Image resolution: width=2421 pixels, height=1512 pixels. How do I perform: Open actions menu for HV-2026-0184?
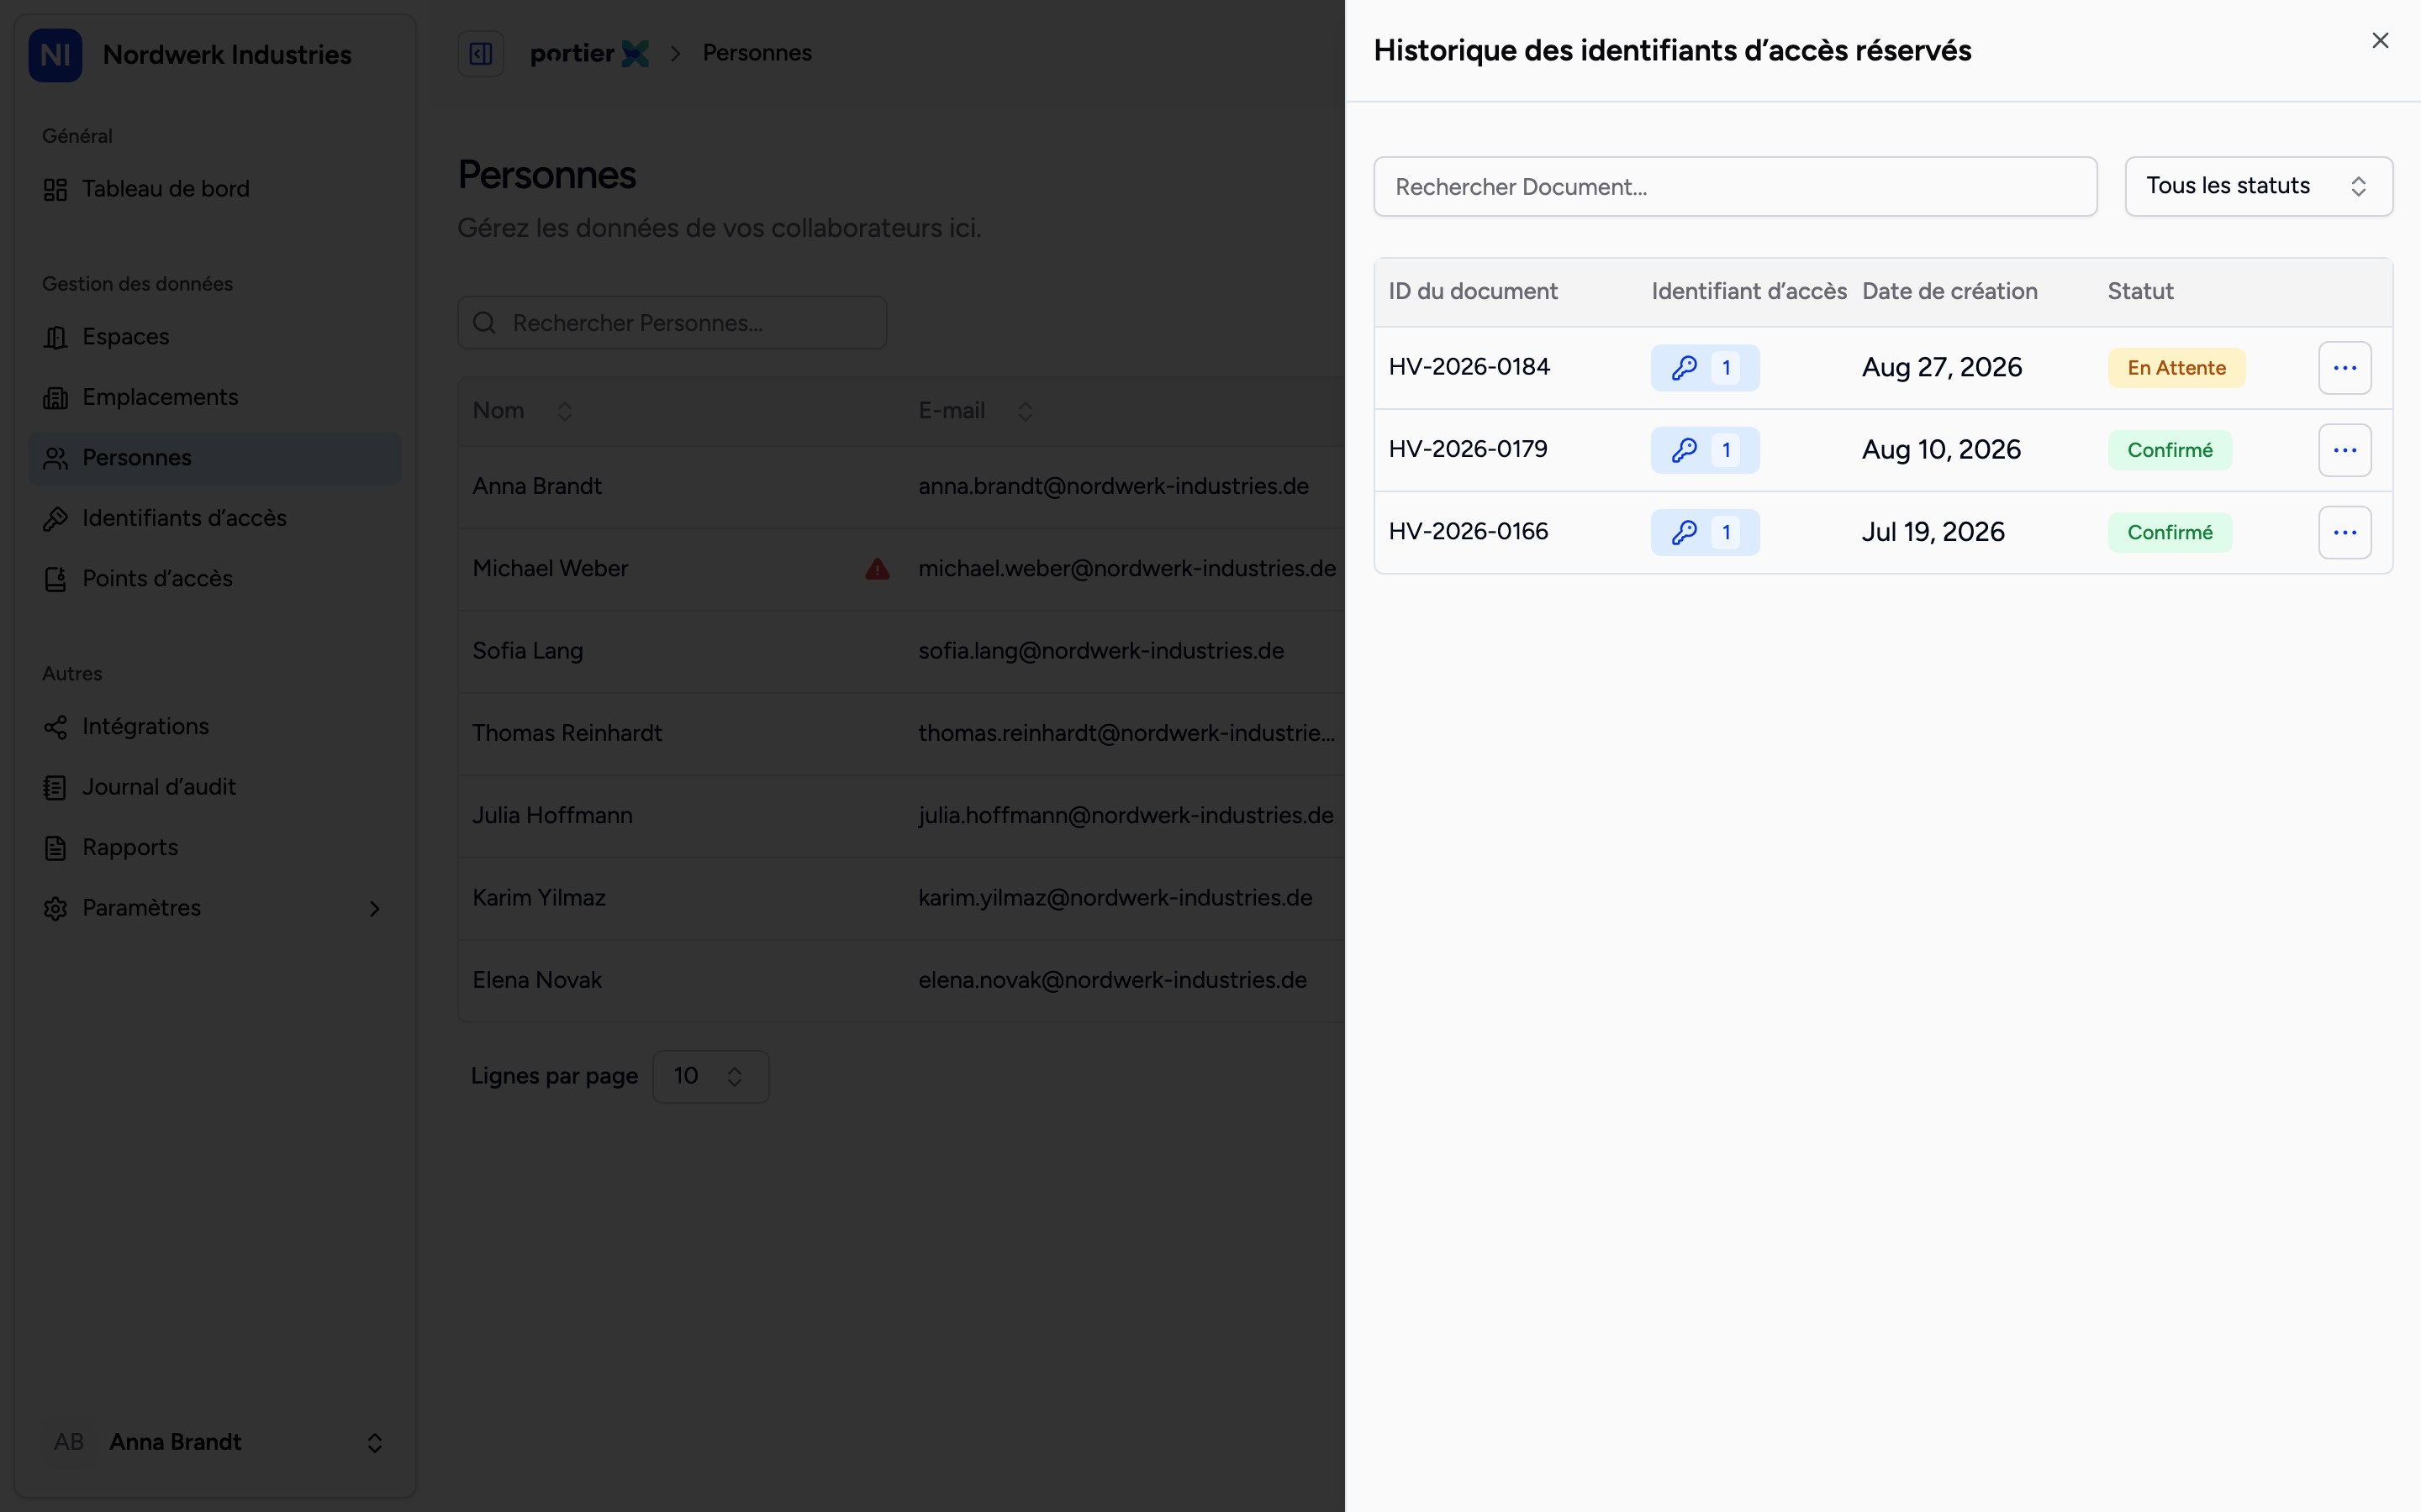click(x=2344, y=368)
